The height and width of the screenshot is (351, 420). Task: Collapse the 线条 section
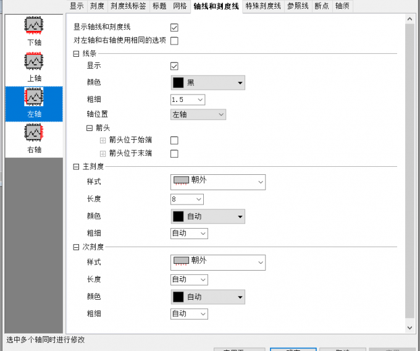tap(76, 54)
